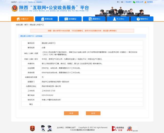This screenshot has height=133, width=164.
Task: Click the 工作时间 row label
Action: pos(31,91)
